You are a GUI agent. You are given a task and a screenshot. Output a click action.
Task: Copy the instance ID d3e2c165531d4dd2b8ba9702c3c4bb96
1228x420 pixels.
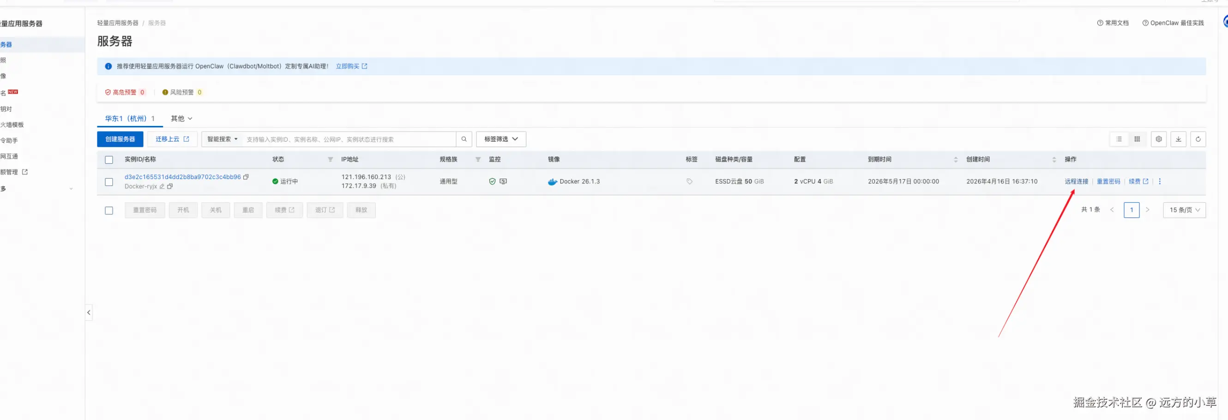pyautogui.click(x=246, y=177)
